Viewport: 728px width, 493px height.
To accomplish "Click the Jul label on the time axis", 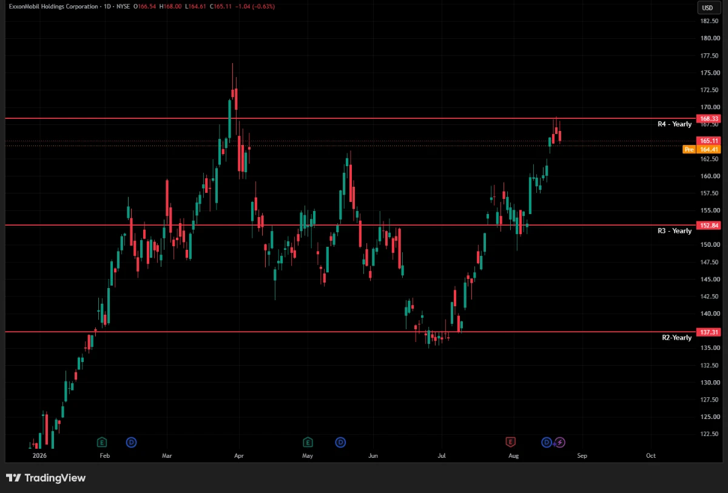I will click(442, 455).
